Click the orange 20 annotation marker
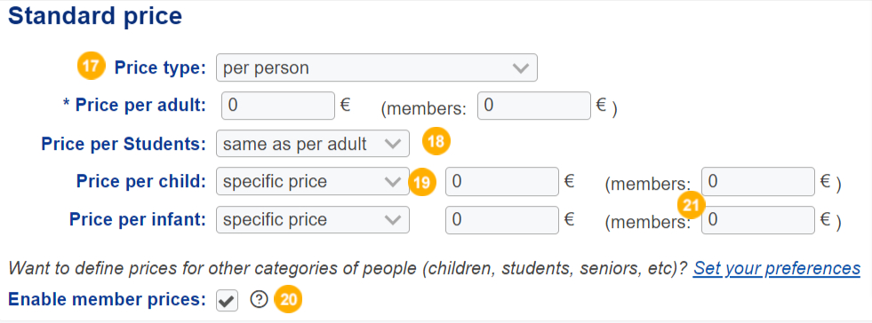 tap(289, 300)
